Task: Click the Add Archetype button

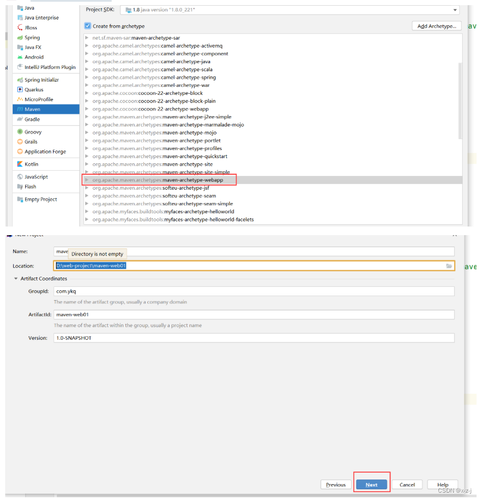Action: tap(437, 26)
